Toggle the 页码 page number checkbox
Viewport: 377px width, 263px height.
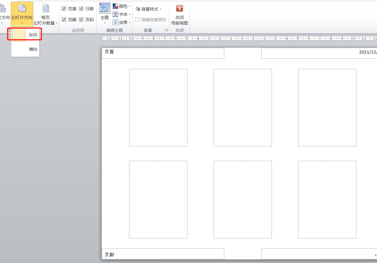point(81,20)
